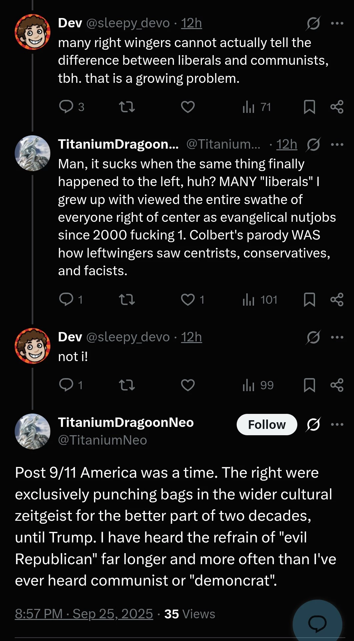
Task: Reply to the 'not i!' tweet
Action: (66, 385)
